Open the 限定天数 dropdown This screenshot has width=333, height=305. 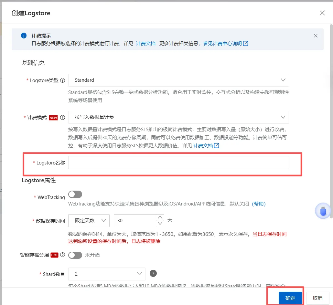(x=89, y=221)
